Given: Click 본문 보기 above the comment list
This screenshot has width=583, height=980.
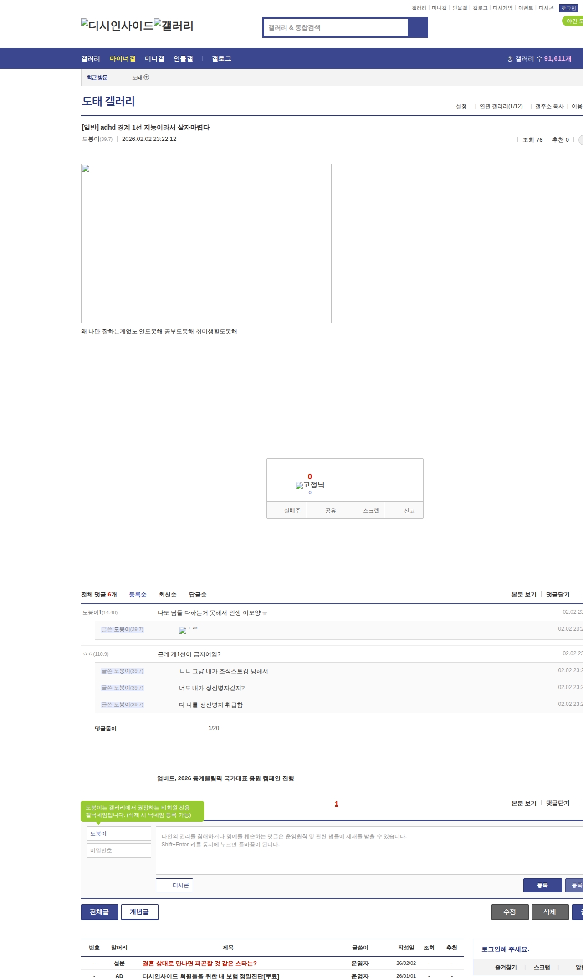Looking at the screenshot, I should tap(524, 595).
